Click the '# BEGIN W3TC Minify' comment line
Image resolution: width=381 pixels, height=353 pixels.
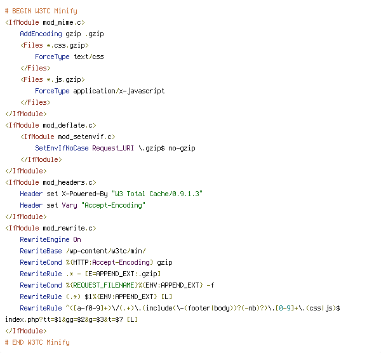tap(41, 11)
